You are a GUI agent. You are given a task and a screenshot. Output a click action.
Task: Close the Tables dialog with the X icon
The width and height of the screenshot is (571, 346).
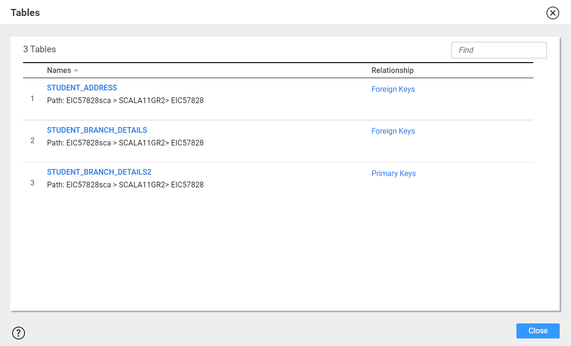(x=553, y=13)
